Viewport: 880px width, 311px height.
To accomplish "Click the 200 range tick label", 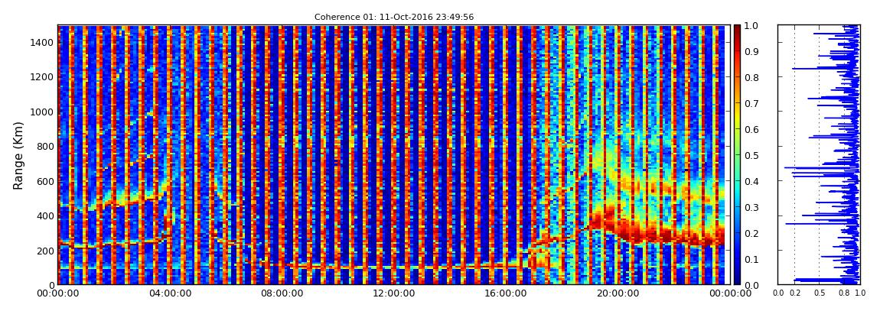I will pyautogui.click(x=45, y=251).
